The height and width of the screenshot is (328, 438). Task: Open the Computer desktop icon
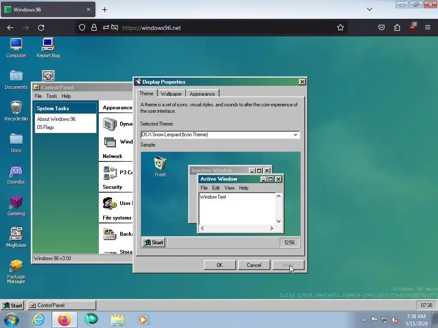tap(16, 48)
